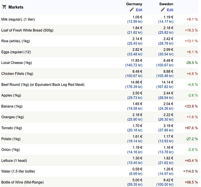Click the +87.6 % Tomato difference
Image resolution: width=201 pixels, height=187 pixels.
pos(191,128)
